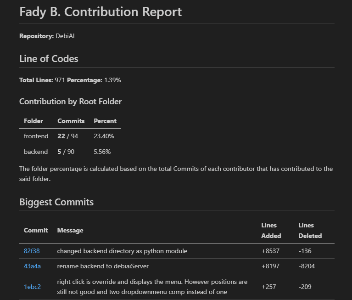Click the 'Repository: DebiAI' line
The image size is (352, 300).
[x=47, y=36]
